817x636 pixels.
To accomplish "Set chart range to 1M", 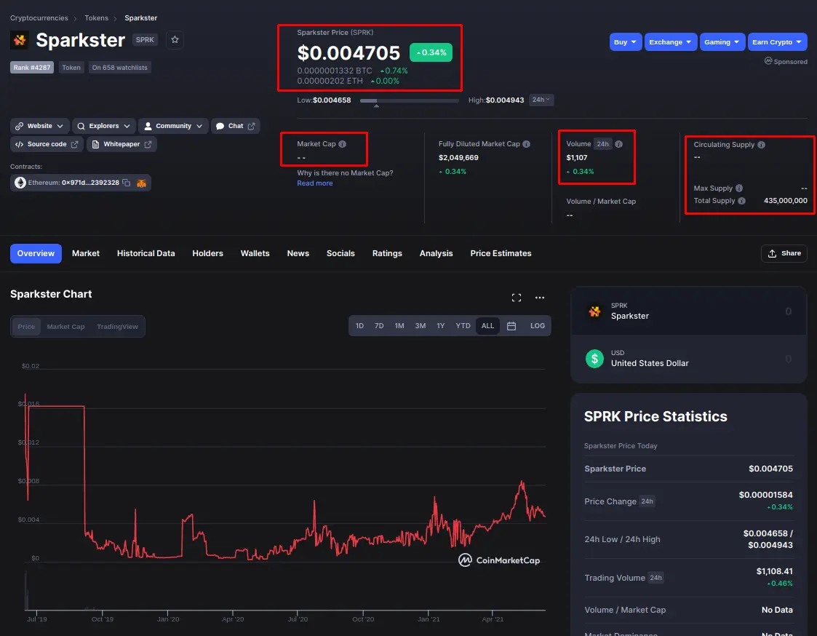I will tap(399, 326).
